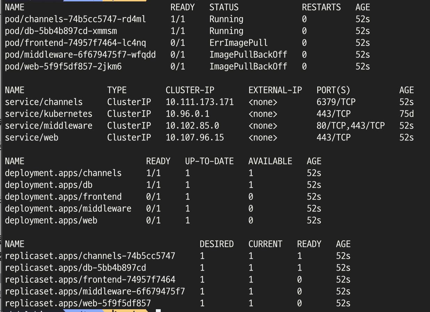
Task: Click the 10.96.0.1 cluster IP
Action: click(x=188, y=114)
